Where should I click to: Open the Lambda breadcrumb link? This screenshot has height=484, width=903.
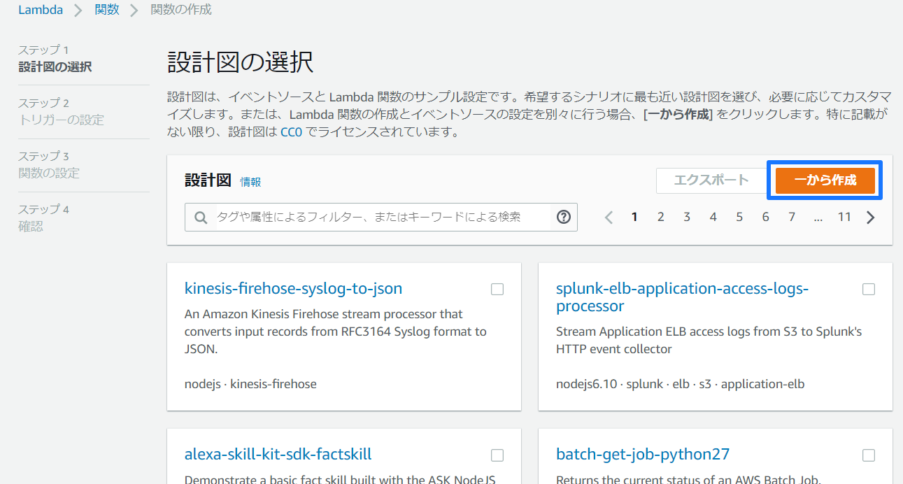coord(41,10)
